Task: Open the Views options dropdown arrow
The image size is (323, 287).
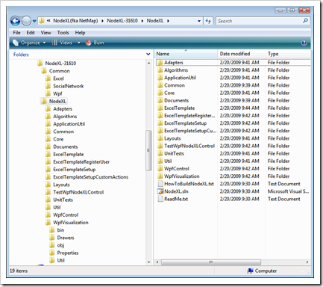Action: (79, 43)
